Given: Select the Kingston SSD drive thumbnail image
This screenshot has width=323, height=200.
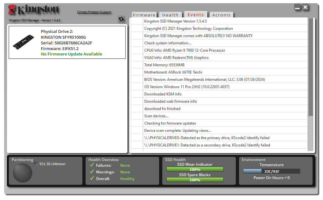Looking at the screenshot, I should (x=23, y=42).
